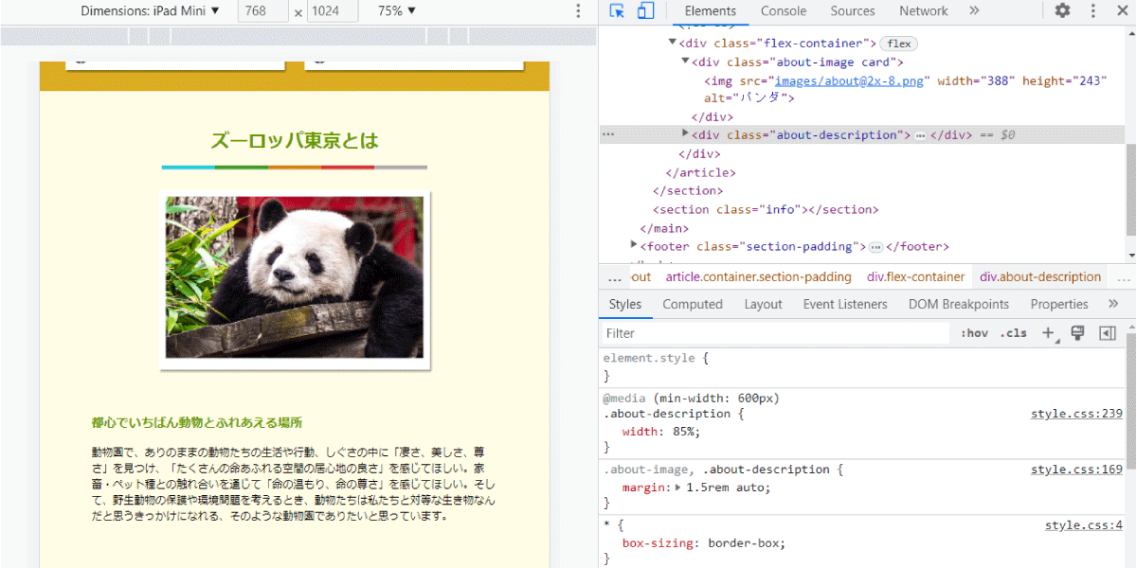This screenshot has height=568, width=1137.
Task: Expand the margin shorthand property
Action: tap(677, 488)
